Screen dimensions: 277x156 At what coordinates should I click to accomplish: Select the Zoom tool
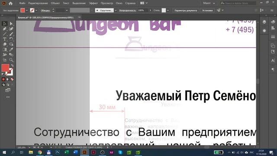11,60
